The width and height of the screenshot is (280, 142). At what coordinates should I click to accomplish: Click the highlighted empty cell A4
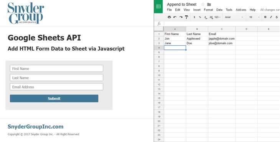[175, 48]
